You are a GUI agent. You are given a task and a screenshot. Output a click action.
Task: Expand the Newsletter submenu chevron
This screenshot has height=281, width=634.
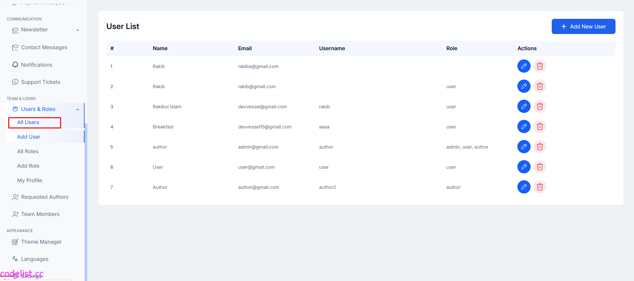click(x=78, y=30)
